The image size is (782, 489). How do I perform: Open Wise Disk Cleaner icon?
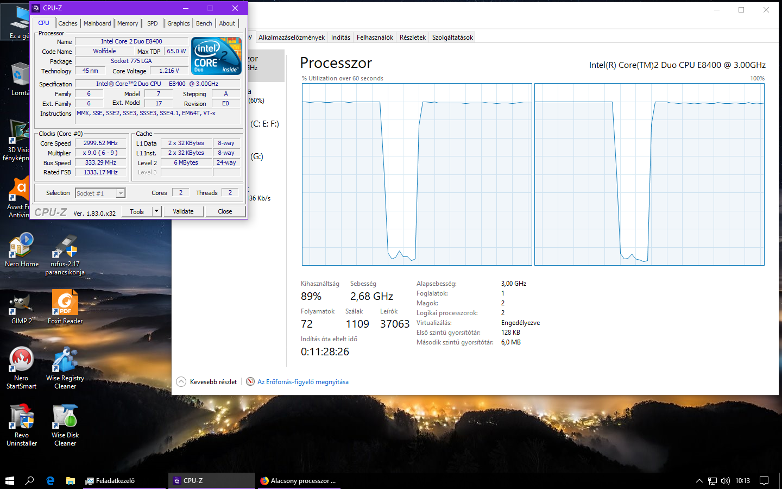65,425
